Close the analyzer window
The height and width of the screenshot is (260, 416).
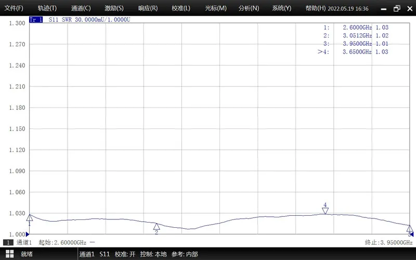[x=410, y=9]
